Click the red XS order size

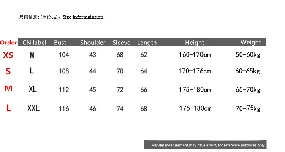click(x=8, y=55)
